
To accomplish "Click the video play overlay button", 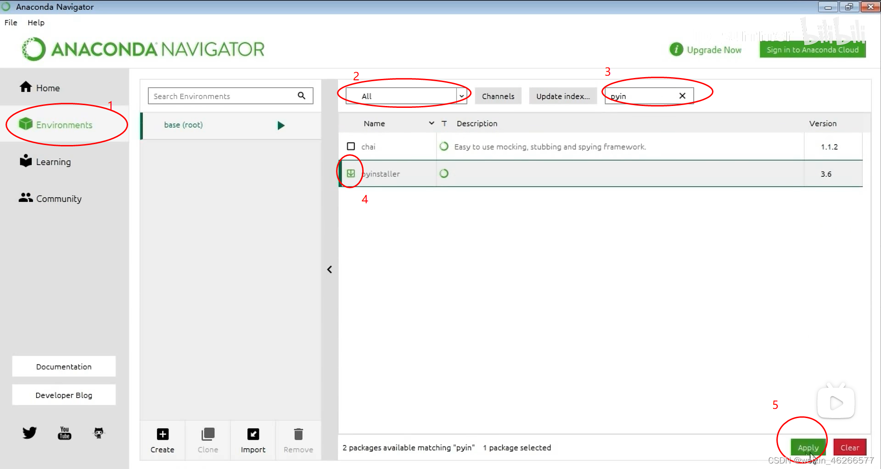I will [x=836, y=403].
